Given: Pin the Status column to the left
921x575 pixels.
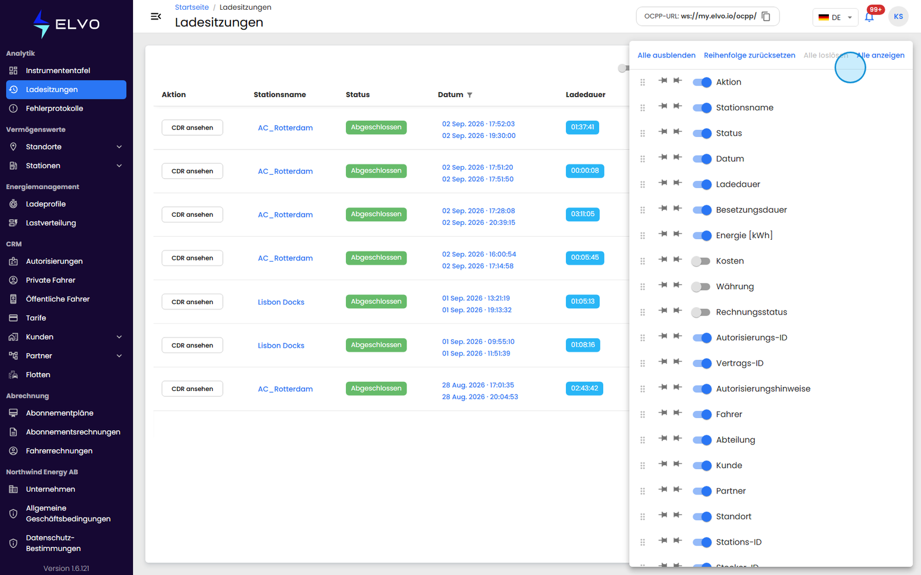Looking at the screenshot, I should [663, 132].
